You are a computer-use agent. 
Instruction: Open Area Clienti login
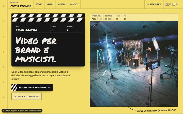point(154,4)
